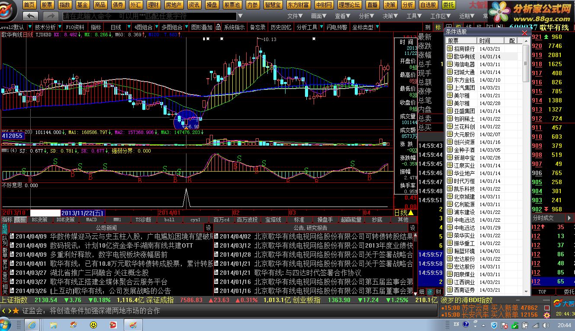The width and height of the screenshot is (575, 331).
Task: Open news 湖北省推广三网融合 关注概念股
Action: [99, 273]
